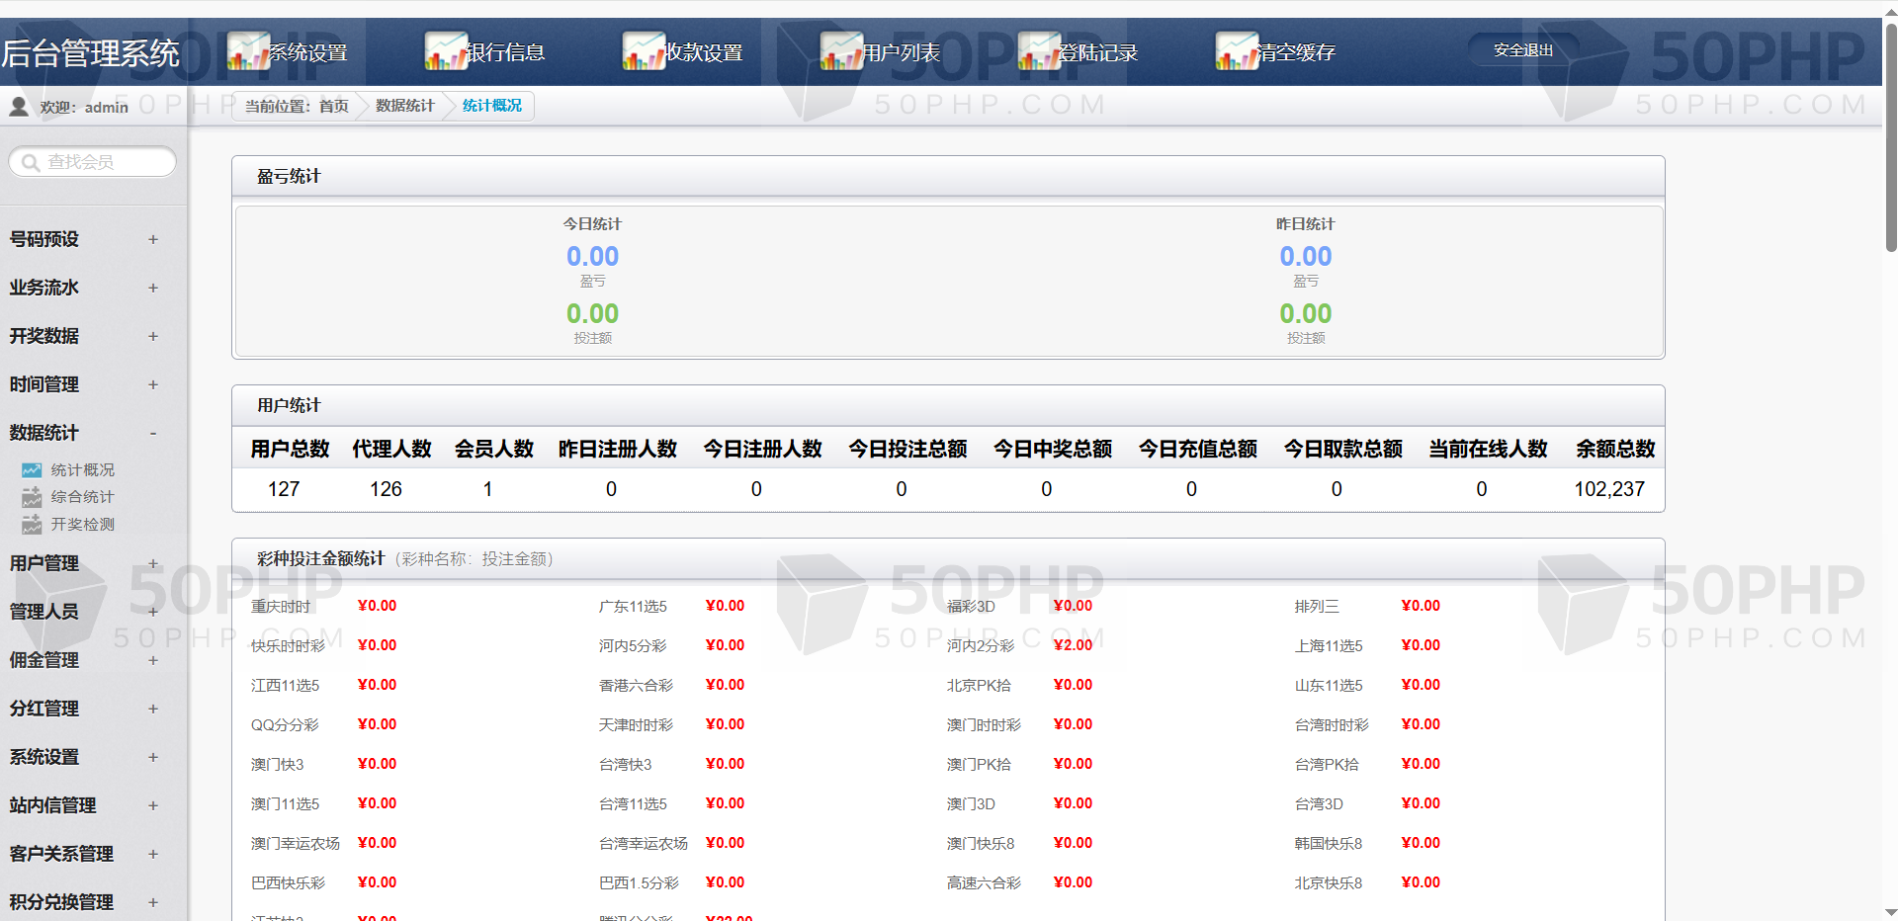
Task: Click the 数据统计 breadcrumb link
Action: point(404,106)
